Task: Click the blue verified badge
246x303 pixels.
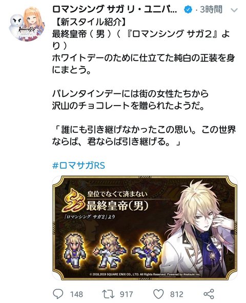Action: point(188,9)
